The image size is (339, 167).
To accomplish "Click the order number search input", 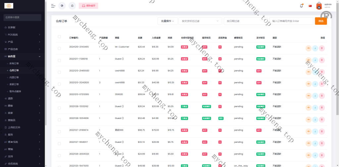I will coord(291,21).
